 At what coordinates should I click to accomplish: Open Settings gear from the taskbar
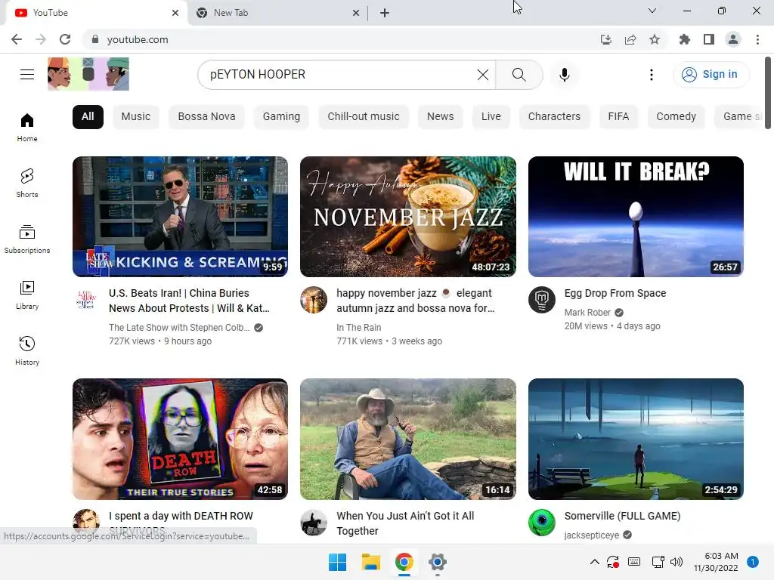coord(438,562)
